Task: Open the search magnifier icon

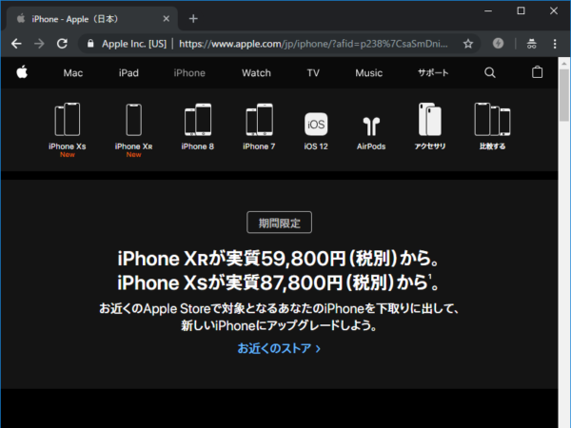Action: click(x=490, y=72)
